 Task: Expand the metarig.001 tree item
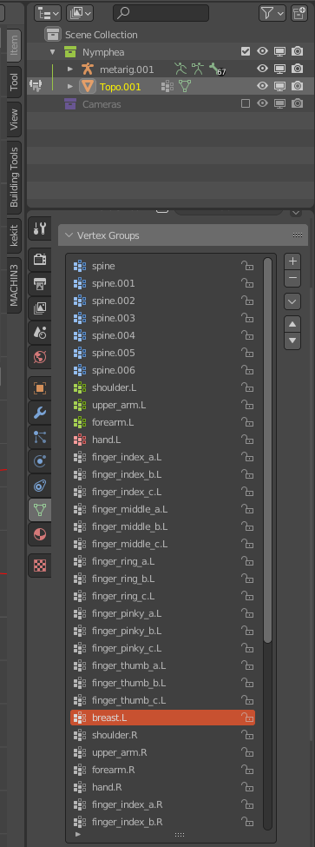70,69
